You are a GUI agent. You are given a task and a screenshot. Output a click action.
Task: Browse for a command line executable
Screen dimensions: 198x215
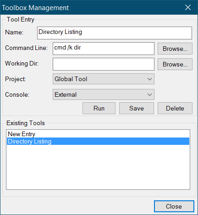point(175,49)
